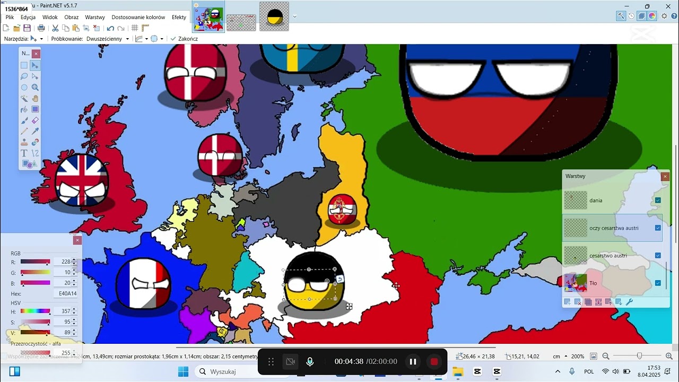This screenshot has height=382, width=679.
Task: Click the Cut scissors icon
Action: pyautogui.click(x=55, y=28)
